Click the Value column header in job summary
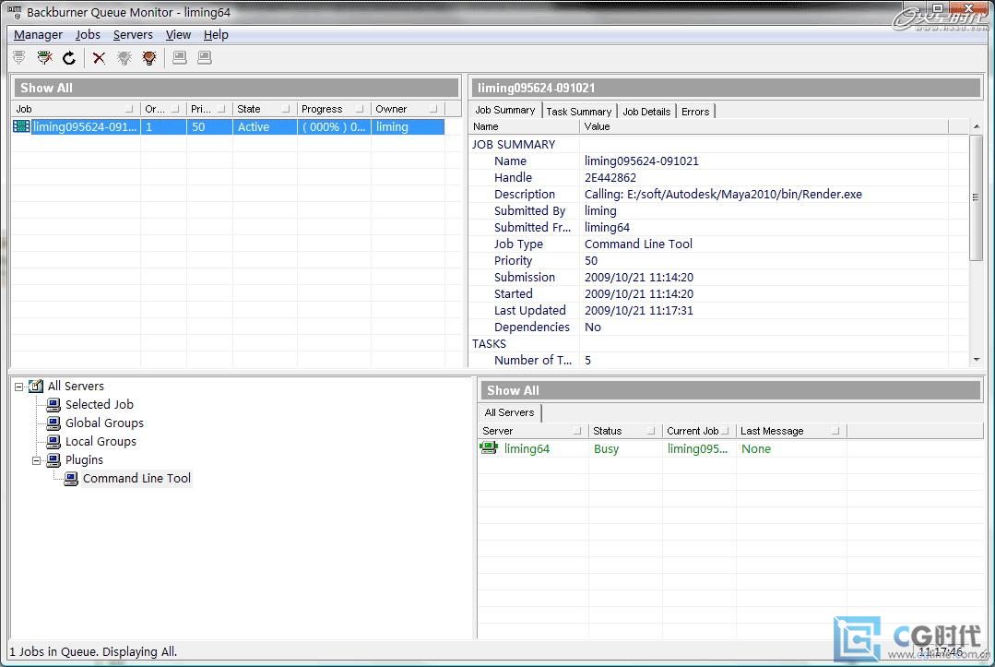Viewport: 995px width, 667px height. click(x=764, y=126)
